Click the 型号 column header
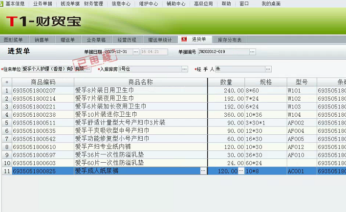Viewport: 346px width, 212px height. 302,82
